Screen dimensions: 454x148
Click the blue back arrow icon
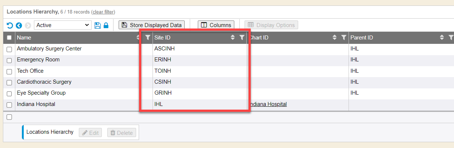click(19, 25)
